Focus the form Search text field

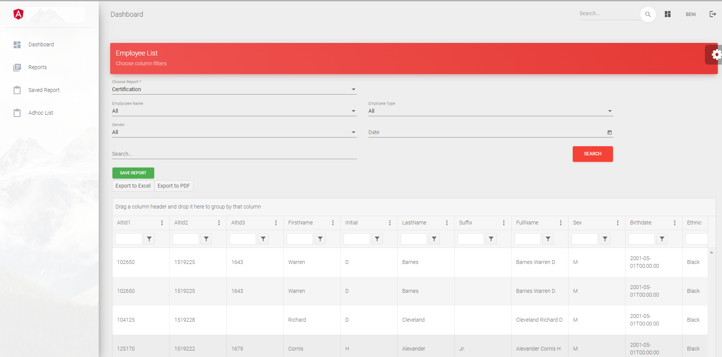click(x=234, y=154)
